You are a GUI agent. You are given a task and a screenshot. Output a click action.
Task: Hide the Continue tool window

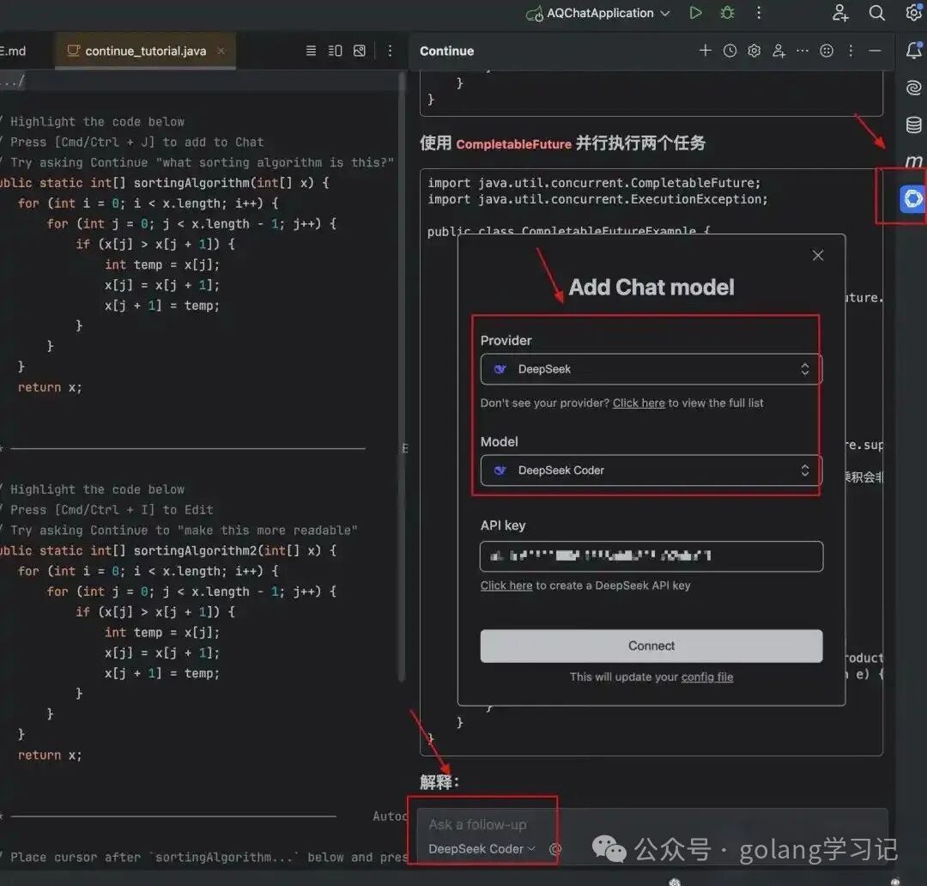pos(875,51)
